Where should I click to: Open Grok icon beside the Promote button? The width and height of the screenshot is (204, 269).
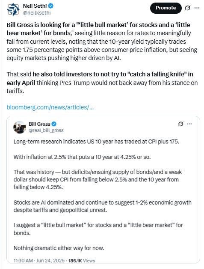point(188,8)
